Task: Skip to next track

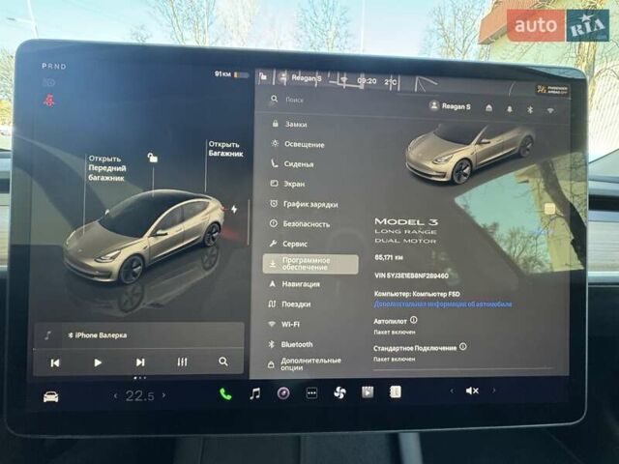Action: [x=140, y=362]
